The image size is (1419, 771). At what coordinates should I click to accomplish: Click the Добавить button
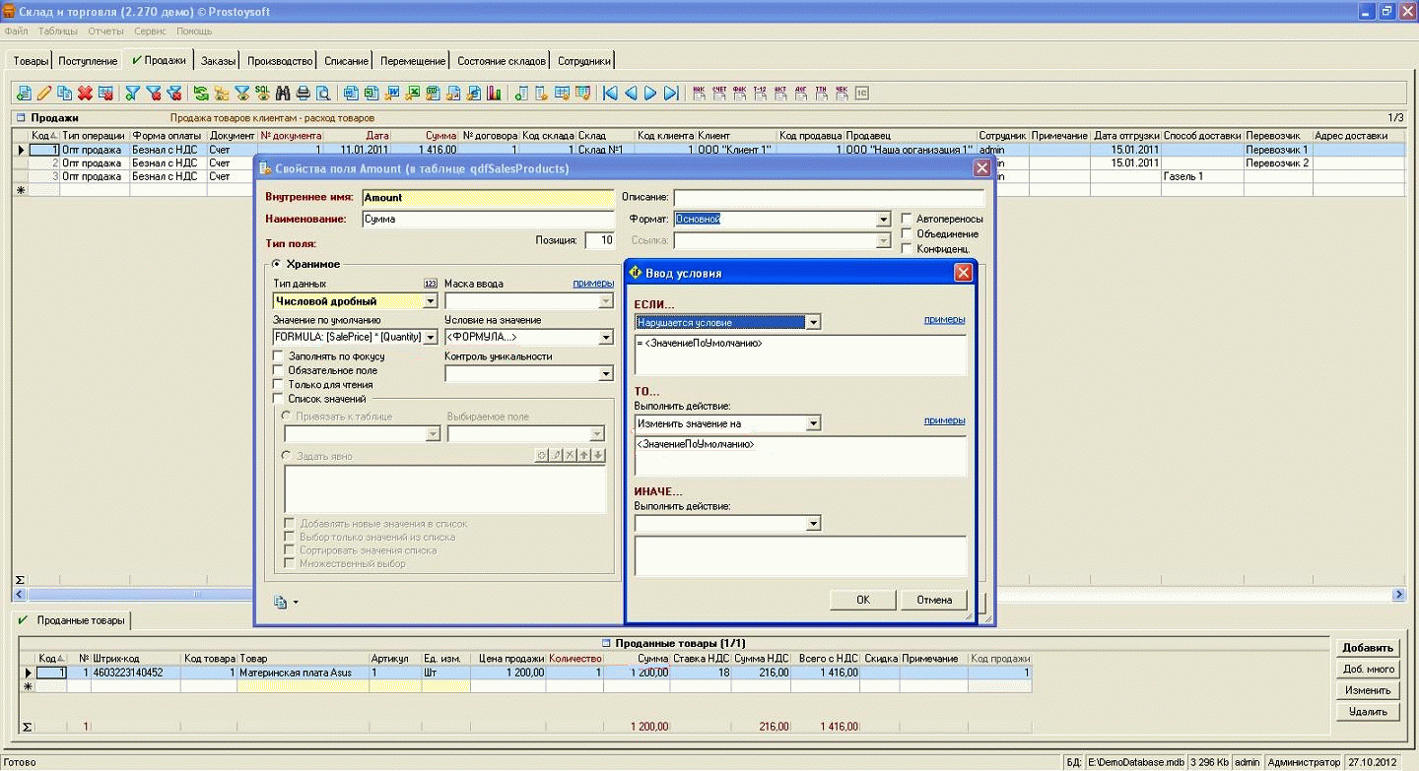pos(1368,647)
